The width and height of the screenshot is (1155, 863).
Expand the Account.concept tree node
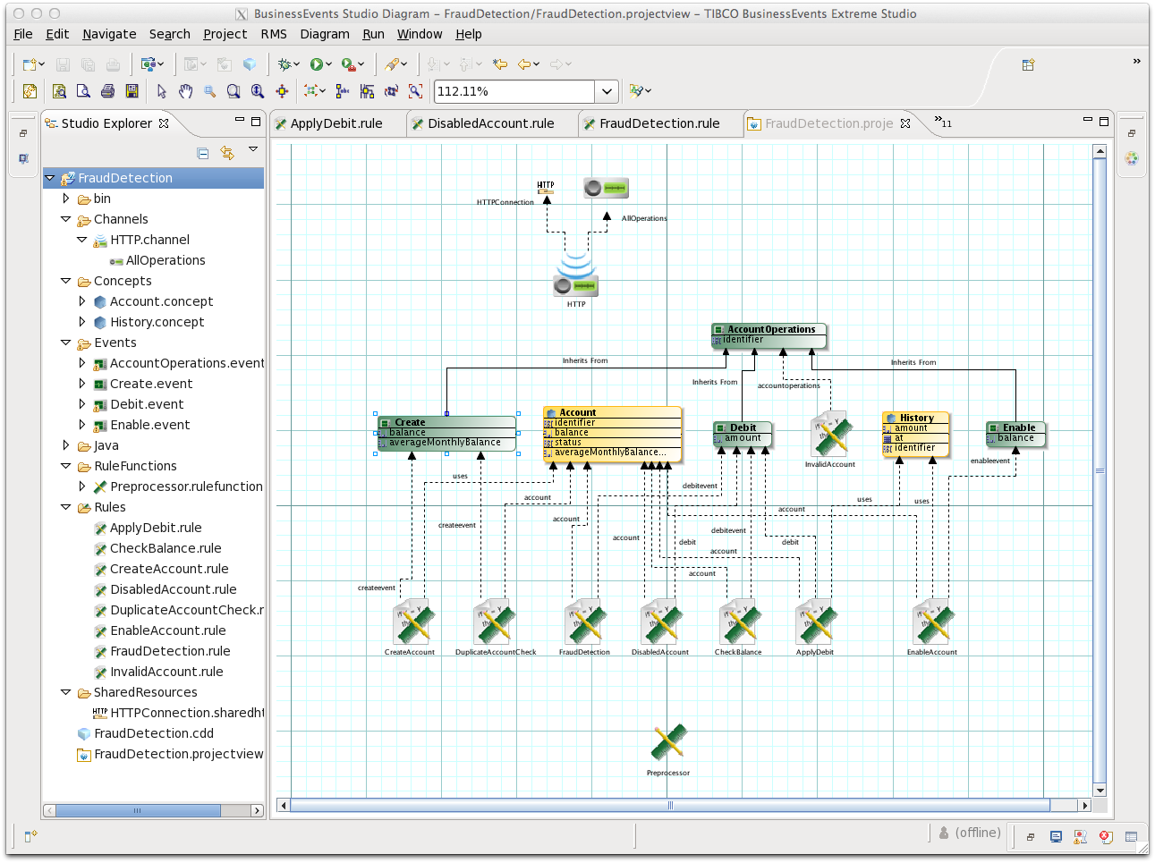[82, 301]
